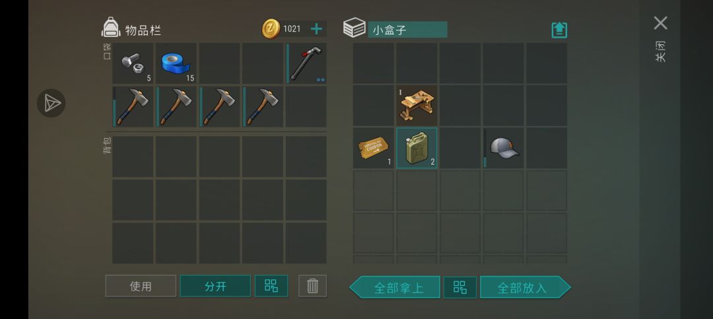
Task: Add coins with the plus icon
Action: coord(316,29)
